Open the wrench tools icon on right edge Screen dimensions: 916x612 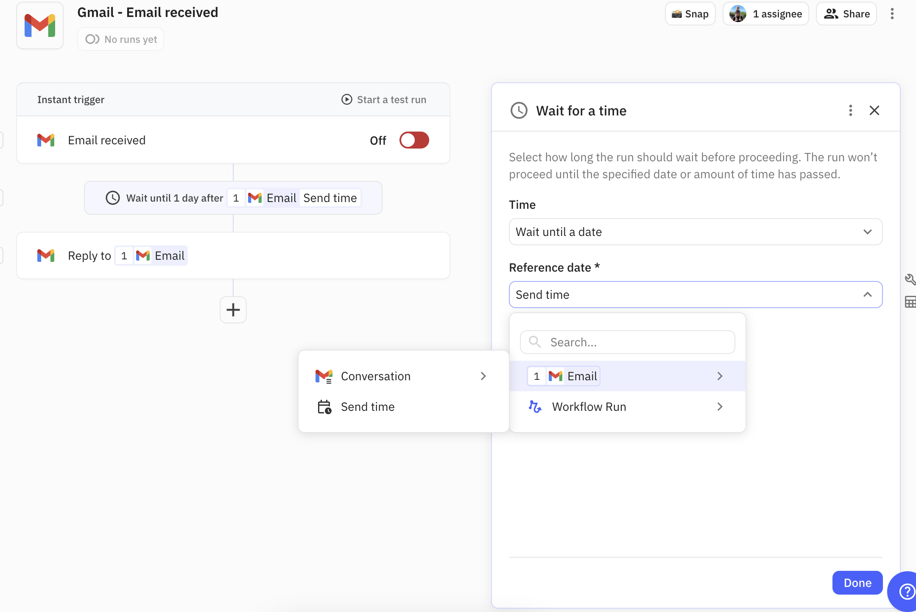pyautogui.click(x=911, y=279)
